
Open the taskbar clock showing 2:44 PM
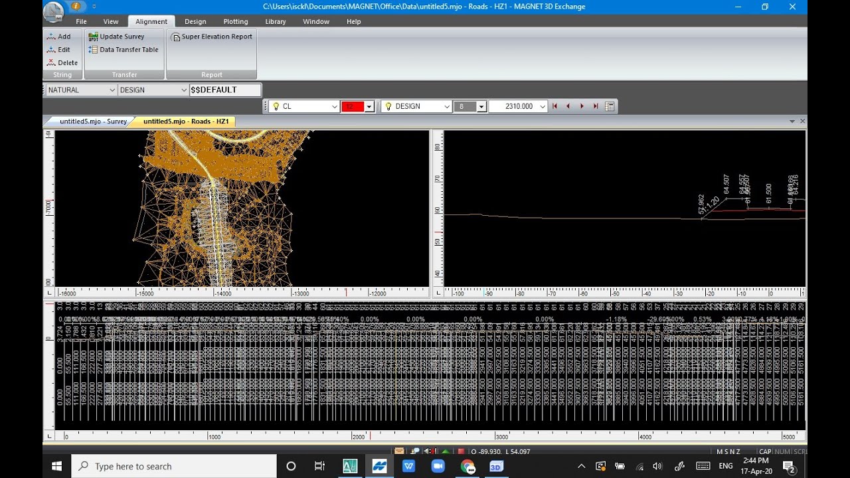pos(757,465)
